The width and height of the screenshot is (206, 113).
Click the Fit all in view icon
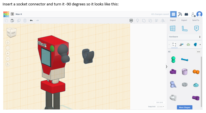tap(8, 48)
